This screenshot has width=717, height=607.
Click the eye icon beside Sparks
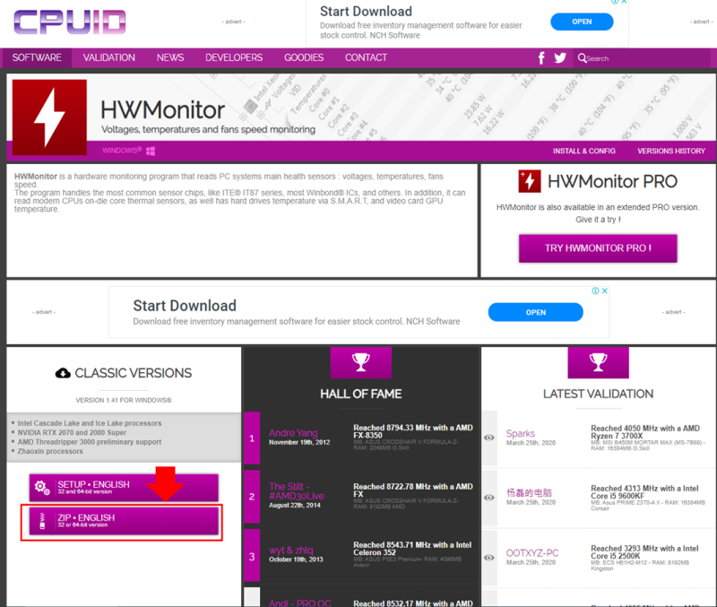pos(489,438)
